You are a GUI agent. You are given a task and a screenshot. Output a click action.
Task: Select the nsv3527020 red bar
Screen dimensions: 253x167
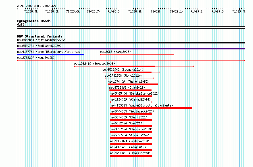[131, 132]
